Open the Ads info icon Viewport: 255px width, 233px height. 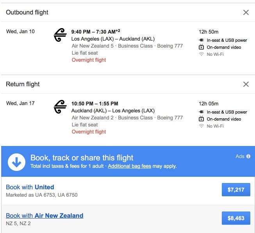(x=248, y=157)
